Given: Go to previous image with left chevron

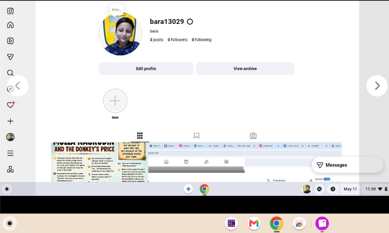Looking at the screenshot, I should [x=17, y=86].
